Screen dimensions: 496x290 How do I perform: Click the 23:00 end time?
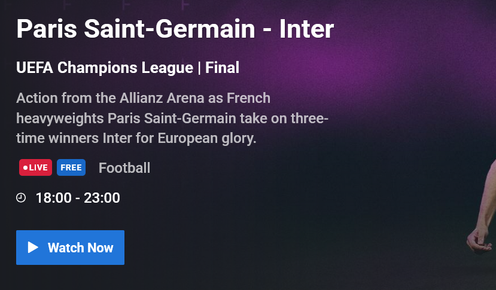102,198
